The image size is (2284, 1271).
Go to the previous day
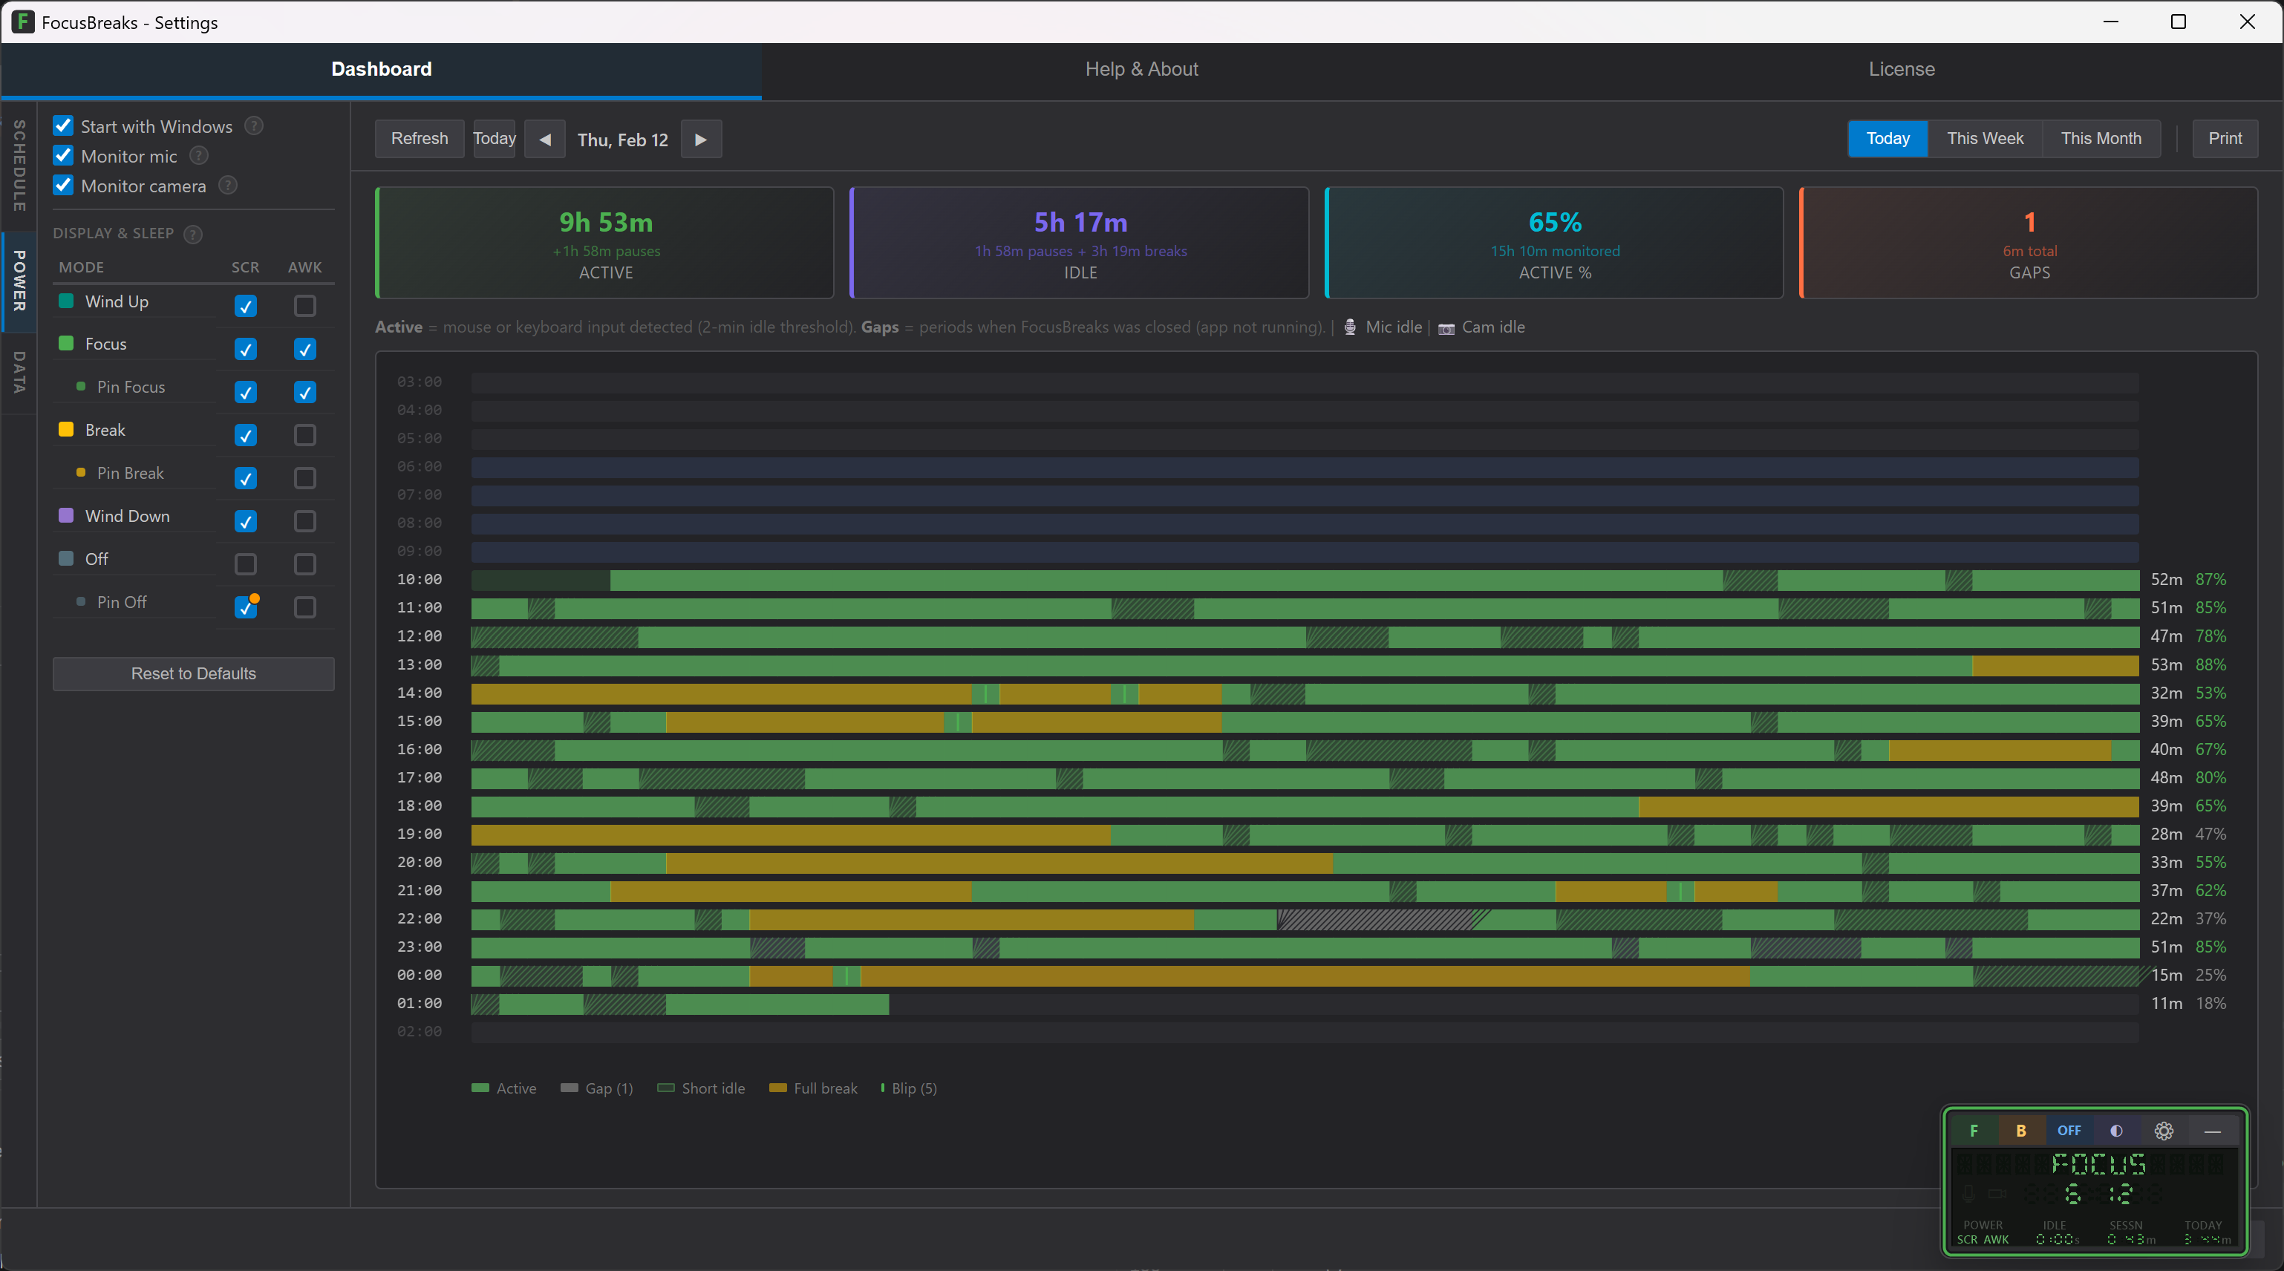[544, 139]
